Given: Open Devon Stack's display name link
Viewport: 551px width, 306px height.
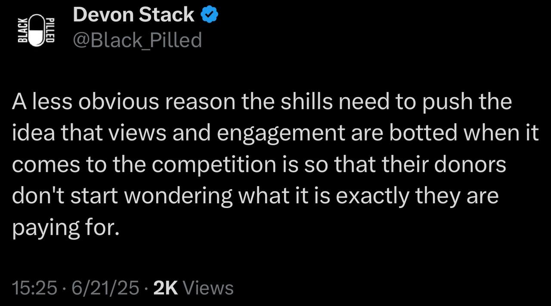Looking at the screenshot, I should (x=133, y=15).
